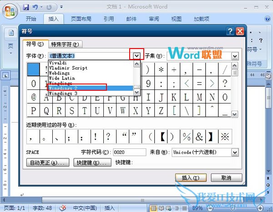This screenshot has height=212, width=273.
Task: Select the equals sign symbol in grid
Action: point(199,83)
